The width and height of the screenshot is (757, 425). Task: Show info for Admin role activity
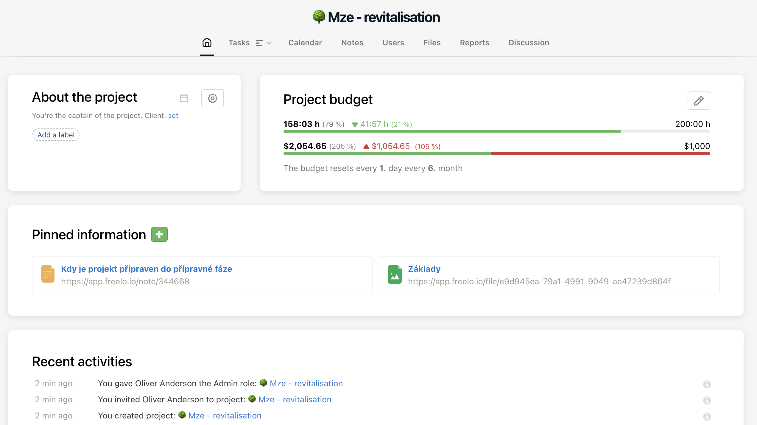(707, 384)
